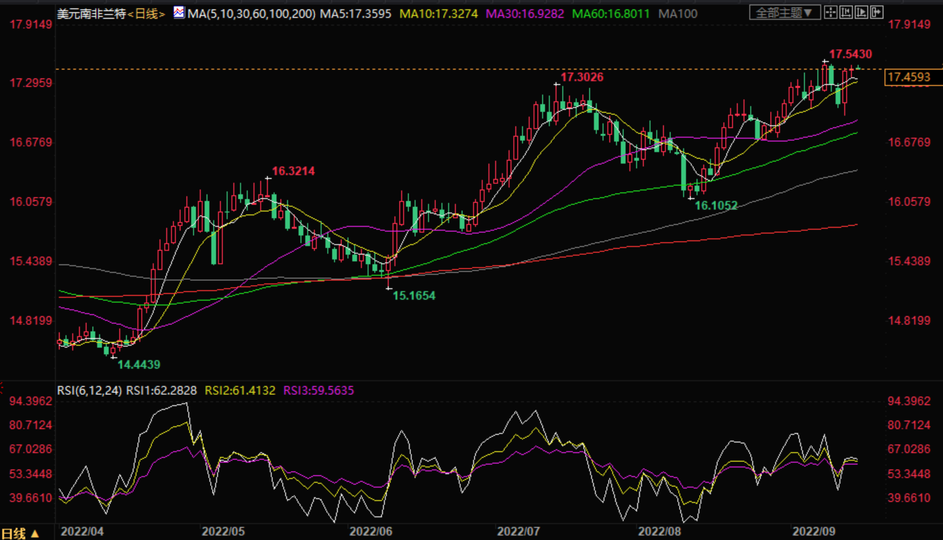Click the second chart-range icon at top right
Viewport: 943px width, 540px height.
[x=846, y=12]
